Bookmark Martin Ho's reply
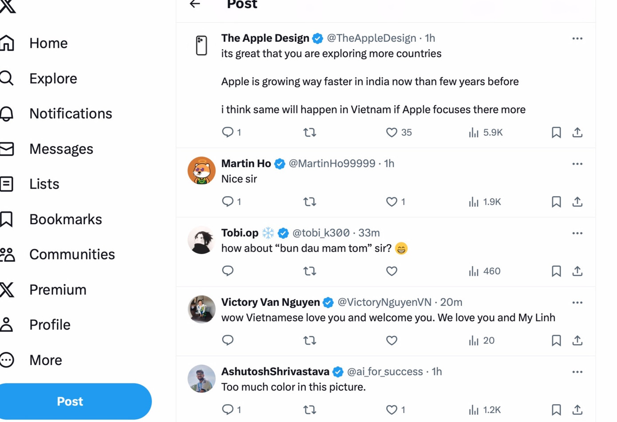Screen dimensions: 617x422 556,202
